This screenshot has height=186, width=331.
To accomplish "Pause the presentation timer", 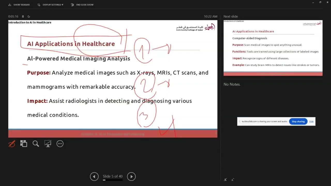I will pos(23,16).
